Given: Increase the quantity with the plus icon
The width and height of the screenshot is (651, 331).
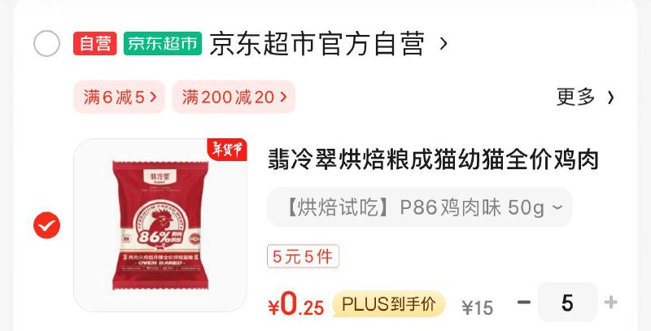Looking at the screenshot, I should (x=611, y=303).
